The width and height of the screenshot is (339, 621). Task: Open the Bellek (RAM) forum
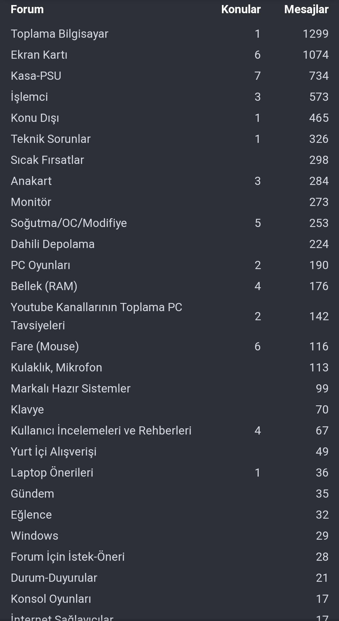click(x=44, y=286)
